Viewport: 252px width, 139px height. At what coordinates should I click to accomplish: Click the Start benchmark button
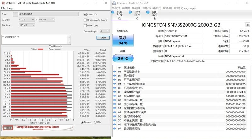tap(103, 38)
